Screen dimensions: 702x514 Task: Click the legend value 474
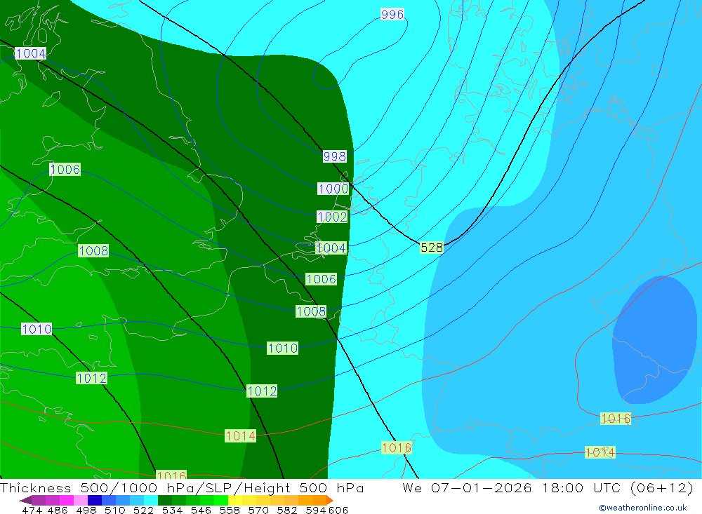[32, 510]
